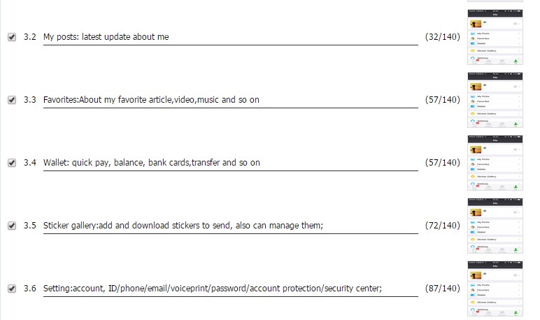
Task: Open the thumbnail beside the Favorites row
Action: tap(495, 100)
